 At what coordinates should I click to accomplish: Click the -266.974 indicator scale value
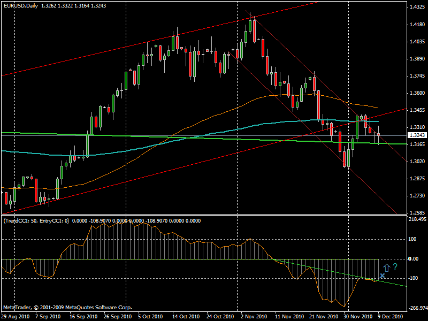(418, 308)
